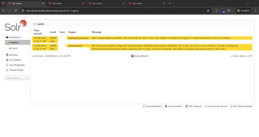Select the Logging sidebar item
This screenshot has width=259, height=137.
point(18,42)
